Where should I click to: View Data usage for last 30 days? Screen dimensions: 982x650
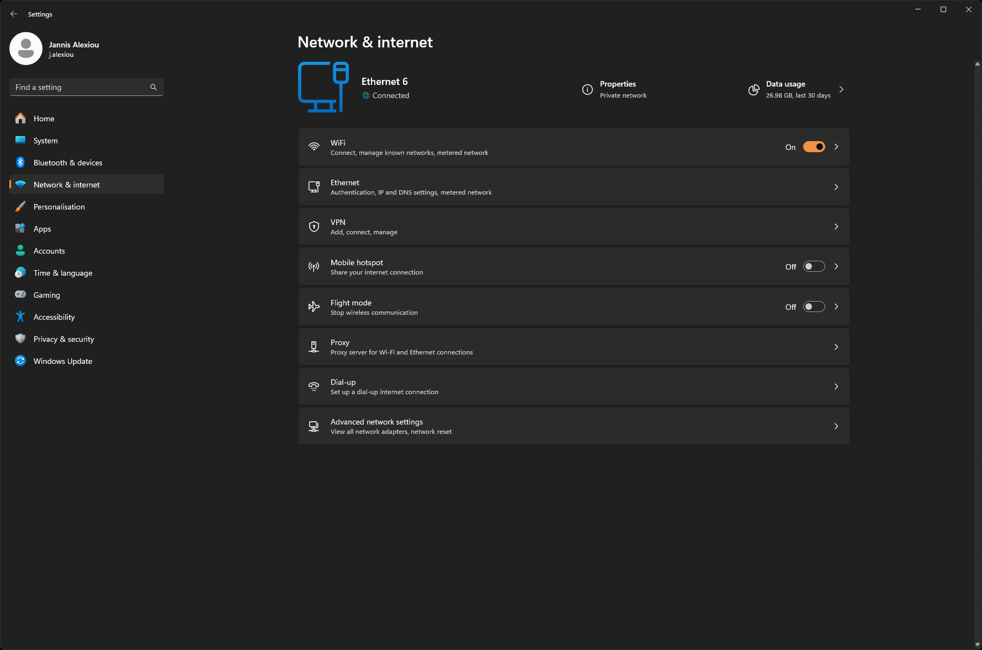(x=797, y=89)
